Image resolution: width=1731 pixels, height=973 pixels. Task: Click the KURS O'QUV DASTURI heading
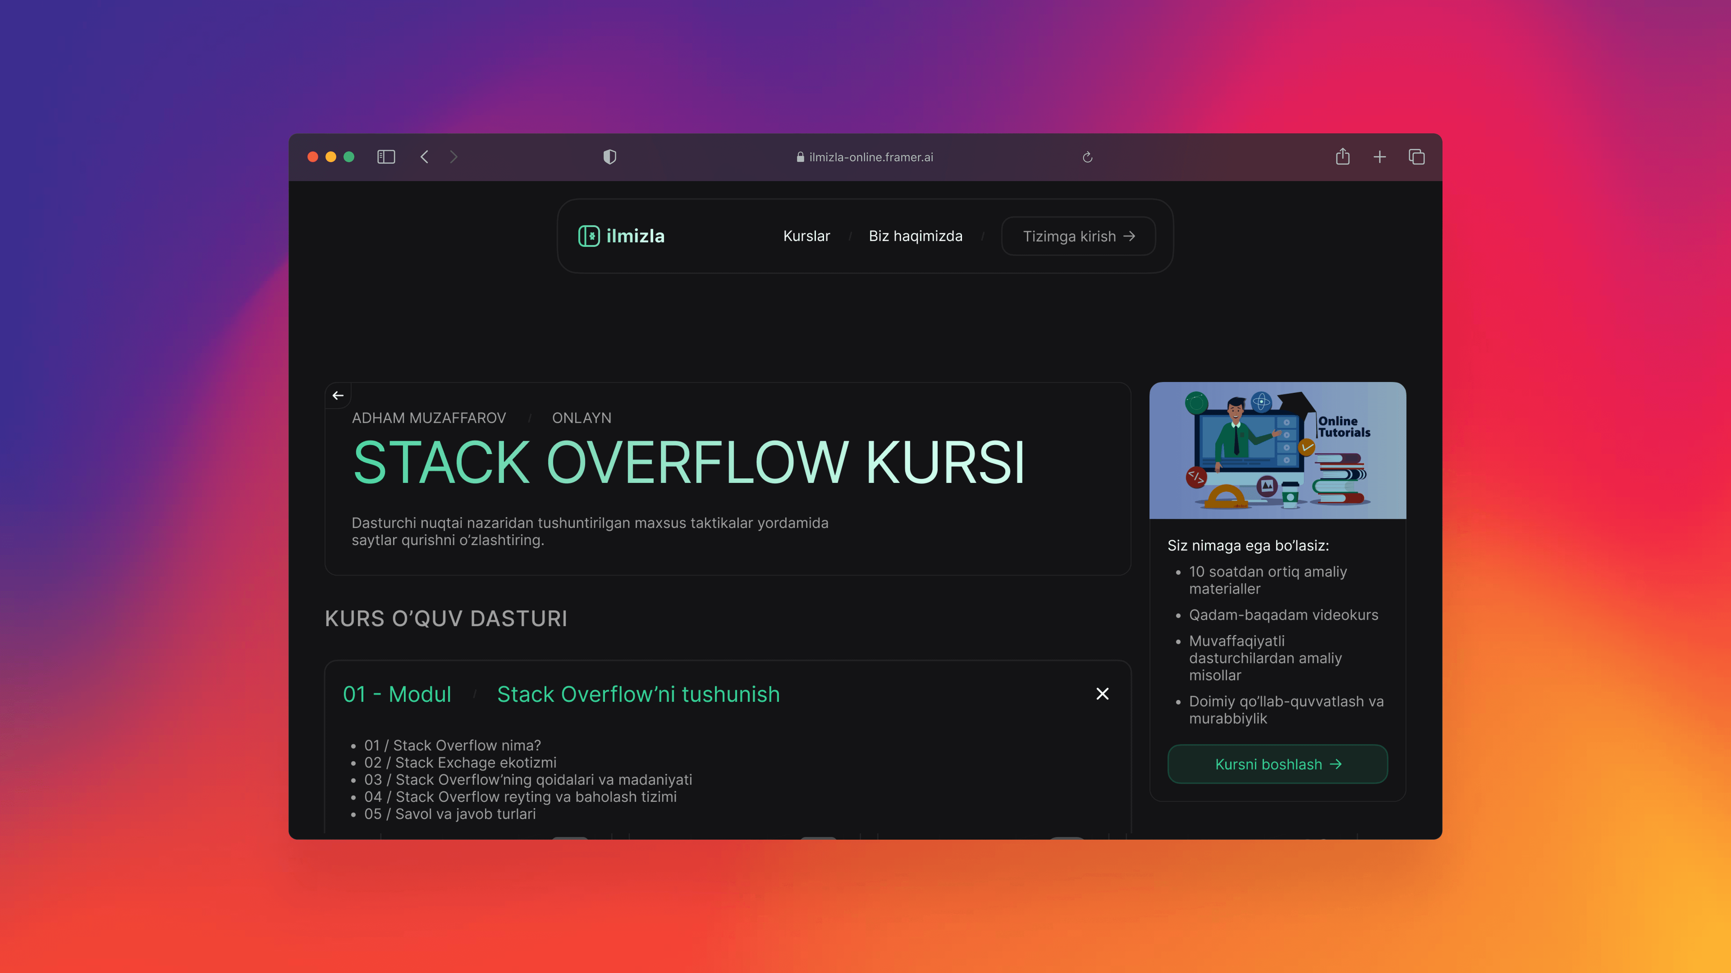click(x=446, y=618)
